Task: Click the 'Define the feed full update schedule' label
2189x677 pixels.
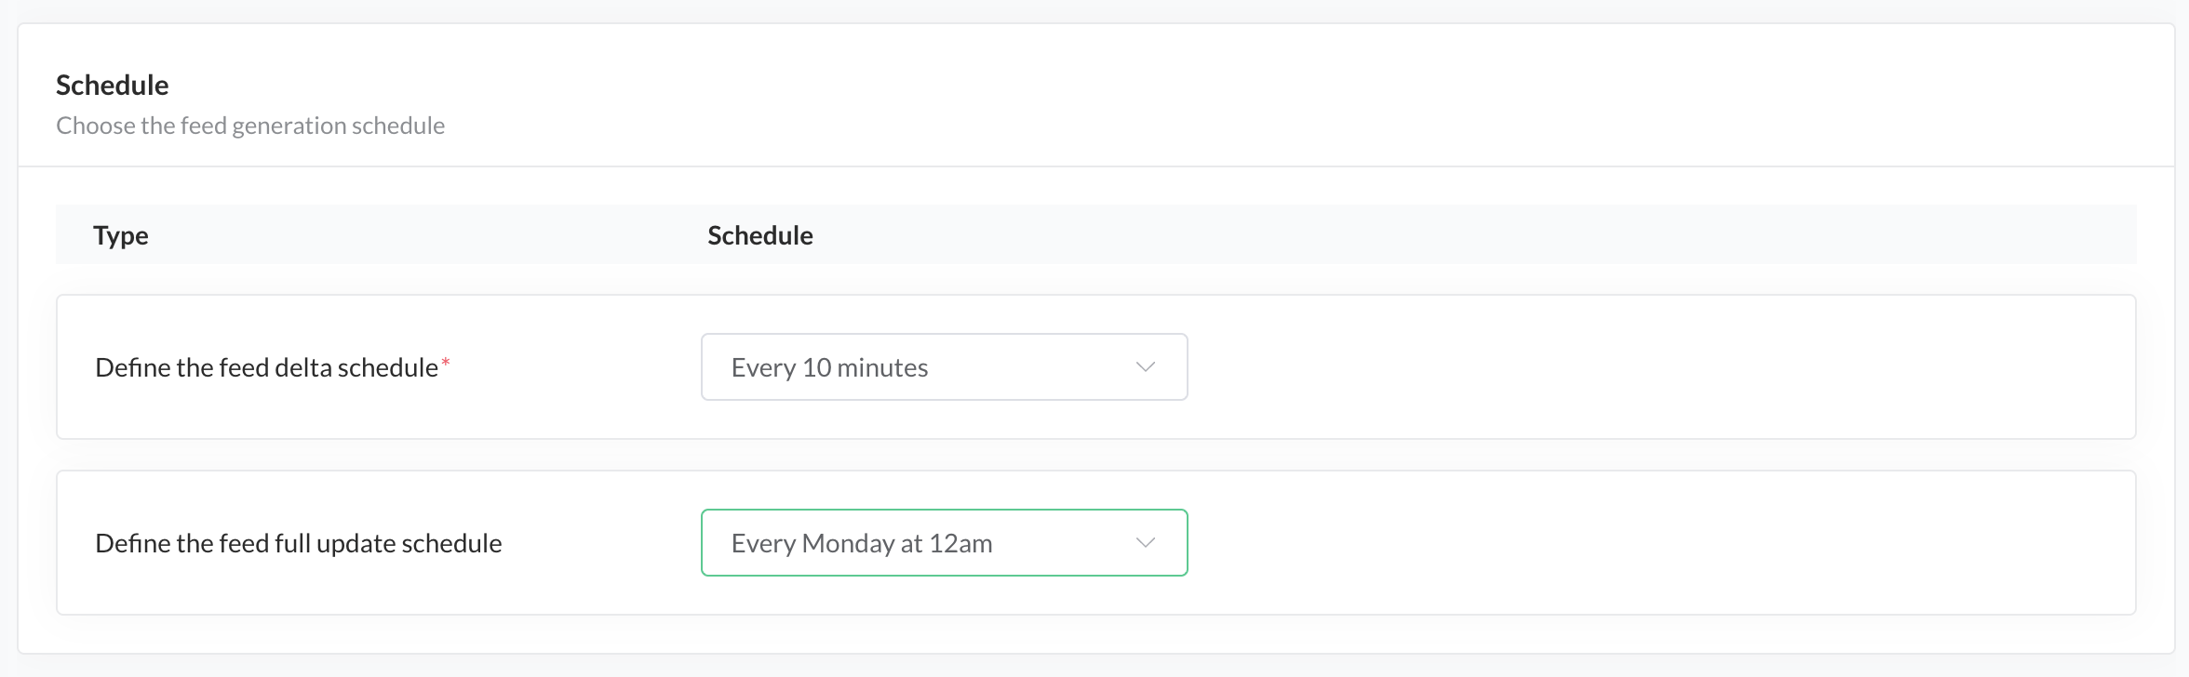Action: pyautogui.click(x=299, y=543)
